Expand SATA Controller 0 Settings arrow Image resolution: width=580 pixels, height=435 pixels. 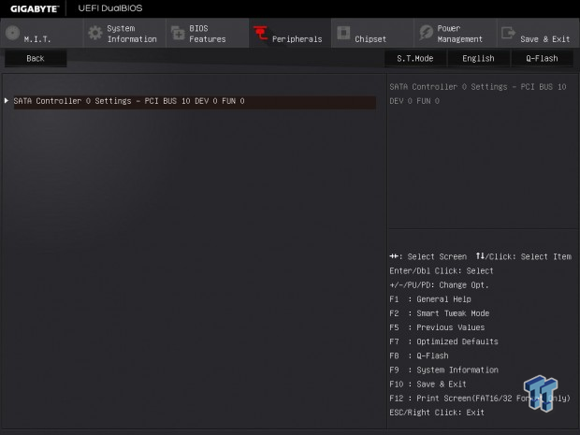point(7,101)
